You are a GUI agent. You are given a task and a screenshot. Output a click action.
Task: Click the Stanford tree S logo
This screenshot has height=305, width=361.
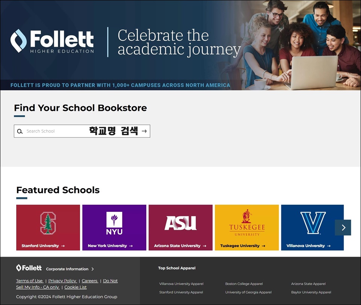[x=48, y=223]
